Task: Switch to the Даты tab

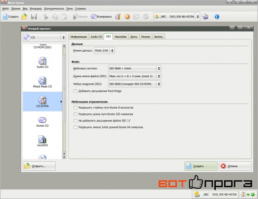Action: [x=134, y=37]
